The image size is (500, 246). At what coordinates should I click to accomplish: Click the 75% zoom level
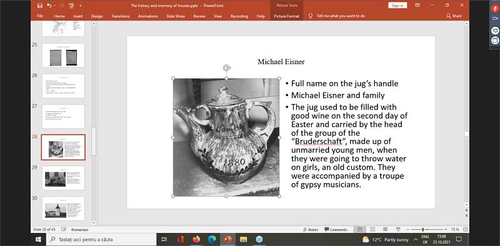pyautogui.click(x=455, y=229)
